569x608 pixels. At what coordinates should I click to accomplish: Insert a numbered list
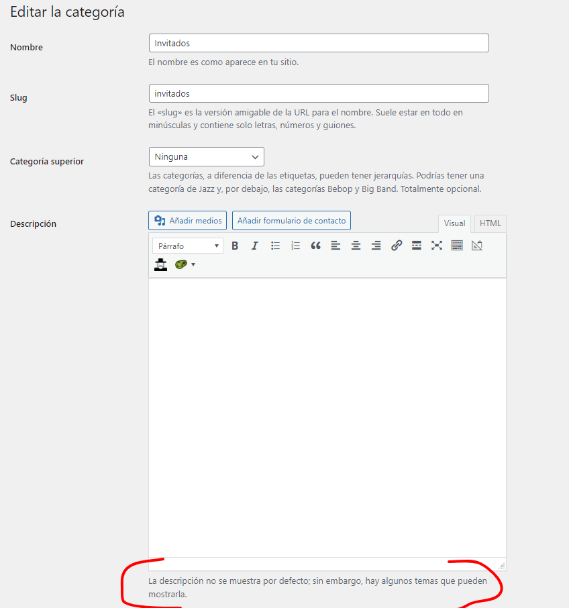(x=295, y=246)
